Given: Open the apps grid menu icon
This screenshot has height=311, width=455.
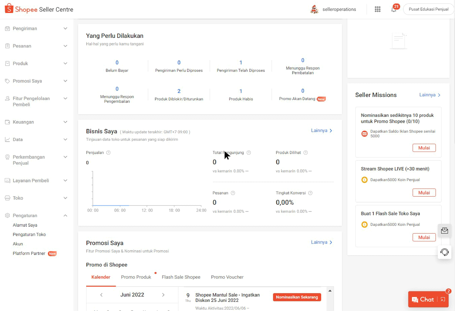Looking at the screenshot, I should point(377,9).
